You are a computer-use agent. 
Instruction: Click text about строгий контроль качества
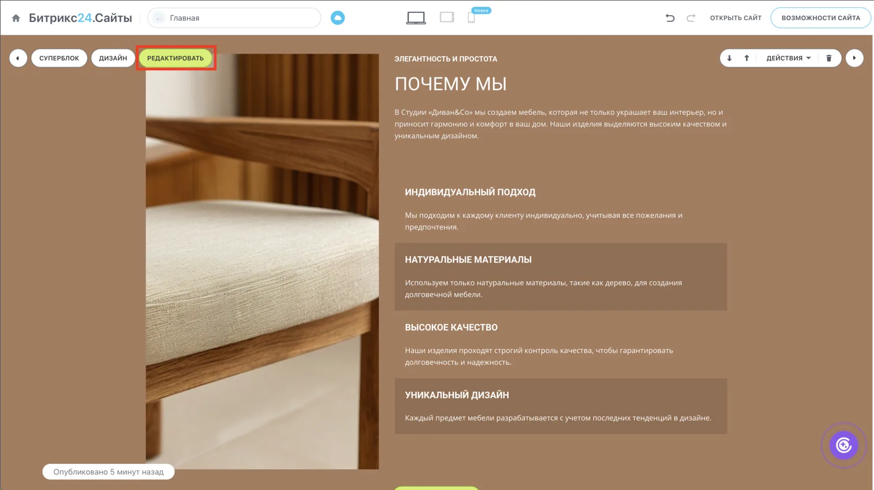(539, 356)
